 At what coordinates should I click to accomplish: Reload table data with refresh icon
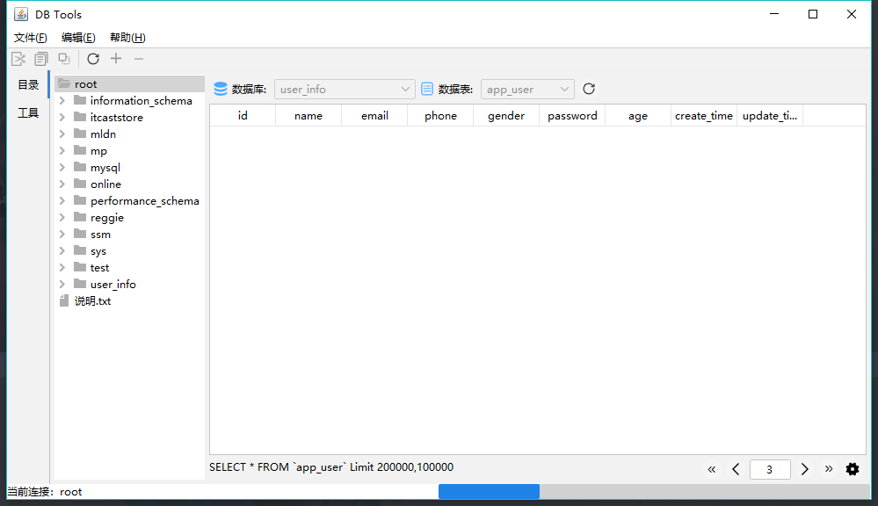[589, 89]
